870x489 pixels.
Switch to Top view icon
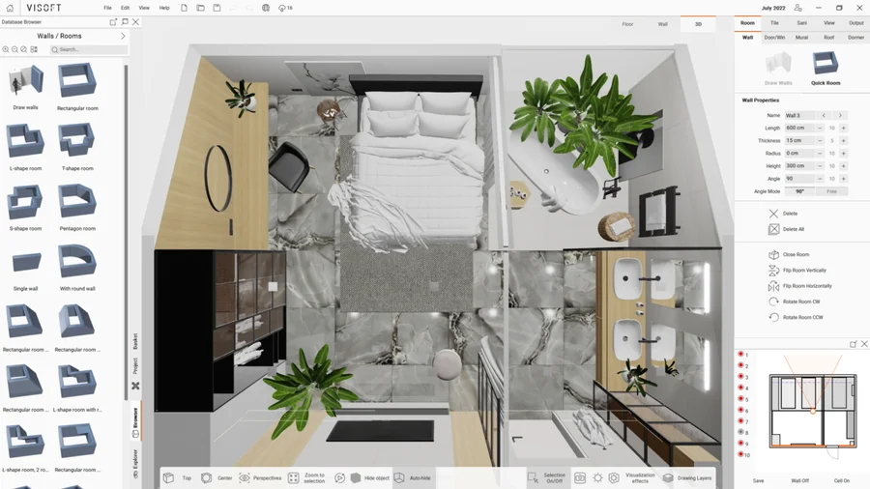coord(169,478)
